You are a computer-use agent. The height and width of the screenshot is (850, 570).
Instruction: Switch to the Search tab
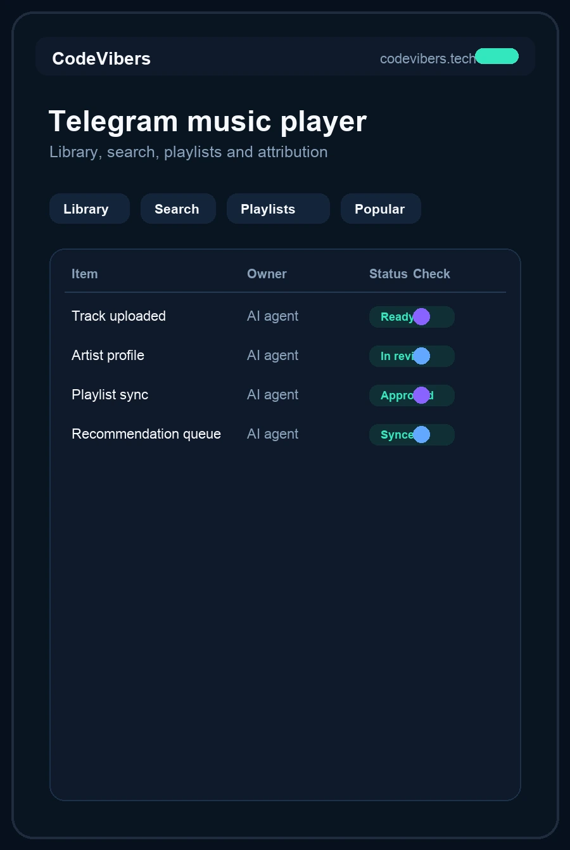(x=178, y=209)
